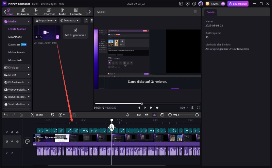Open the download manager icon
Image resolution: width=272 pixels, height=168 pixels.
194,4
